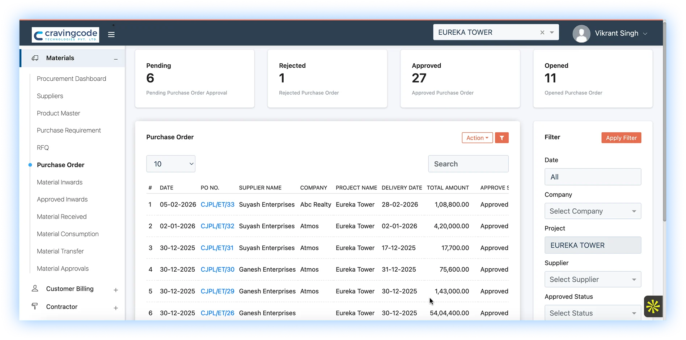The height and width of the screenshot is (340, 686).
Task: Click the Project filter field EUREKA TOWER
Action: pyautogui.click(x=593, y=245)
